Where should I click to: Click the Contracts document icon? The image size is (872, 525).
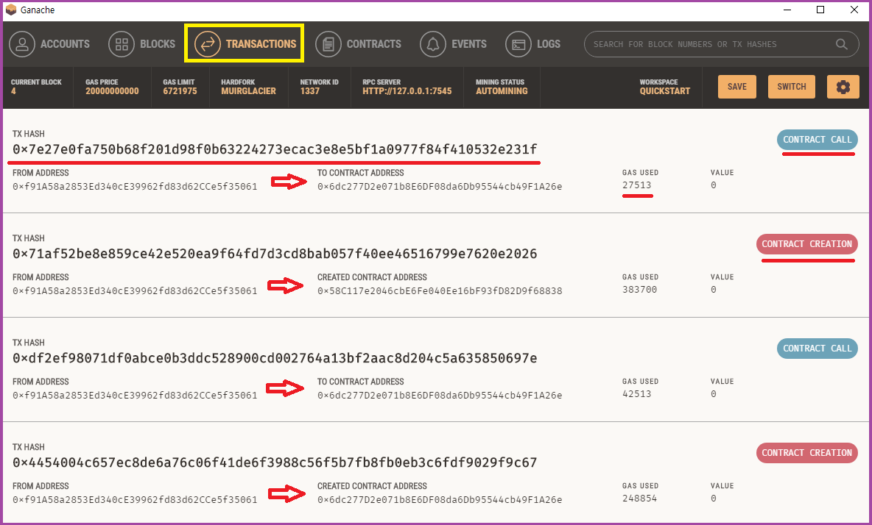[x=328, y=44]
